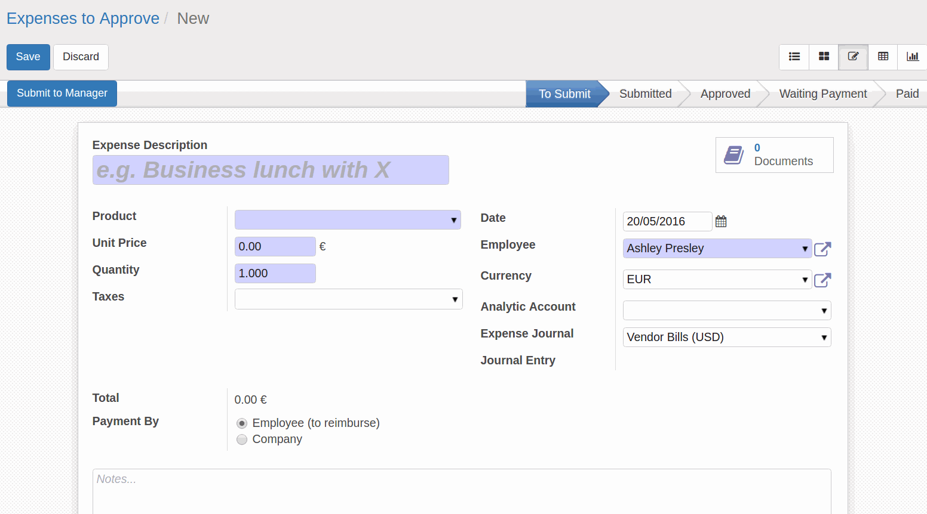Switch to kanban view icon
927x514 pixels.
824,57
